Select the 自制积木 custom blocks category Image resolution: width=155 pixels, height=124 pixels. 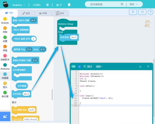coord(5,57)
